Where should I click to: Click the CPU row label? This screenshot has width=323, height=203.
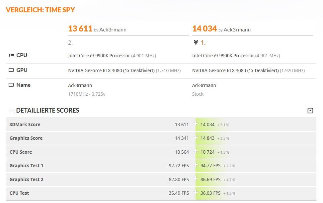(22, 55)
